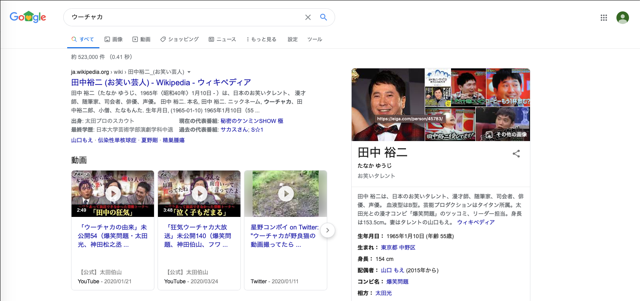Select the すべて tab
This screenshot has width=640, height=301.
[83, 39]
